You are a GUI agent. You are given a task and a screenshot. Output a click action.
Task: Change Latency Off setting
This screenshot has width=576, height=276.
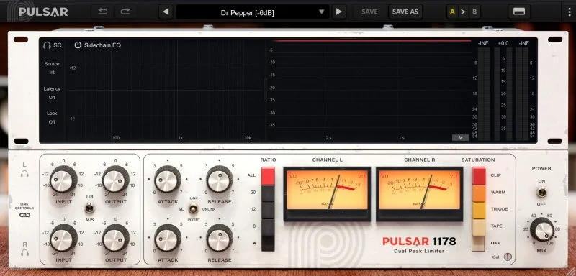click(52, 93)
